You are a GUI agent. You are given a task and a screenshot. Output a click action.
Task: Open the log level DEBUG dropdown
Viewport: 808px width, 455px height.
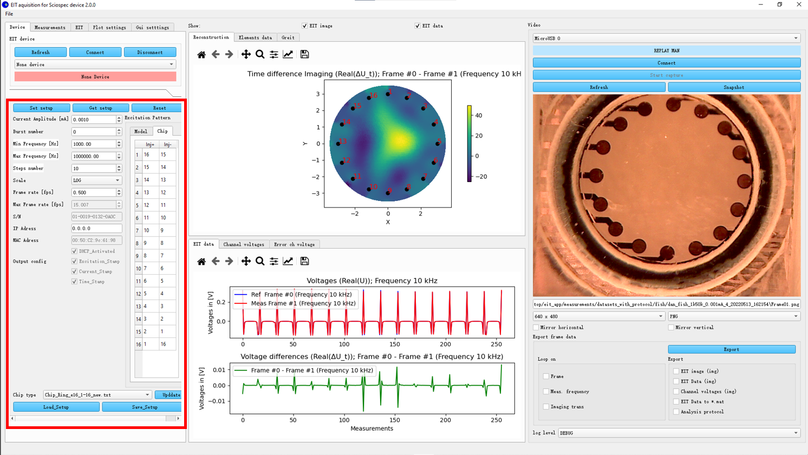(x=679, y=433)
